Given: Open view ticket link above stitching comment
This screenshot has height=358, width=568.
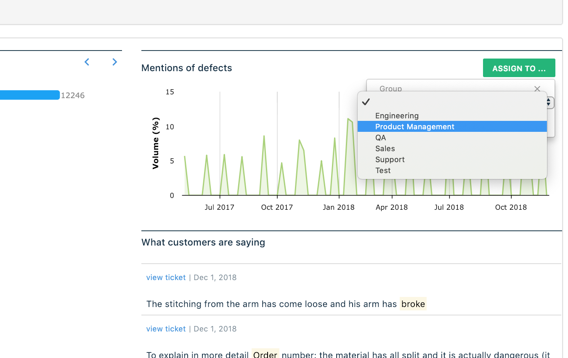Looking at the screenshot, I should coord(166,278).
